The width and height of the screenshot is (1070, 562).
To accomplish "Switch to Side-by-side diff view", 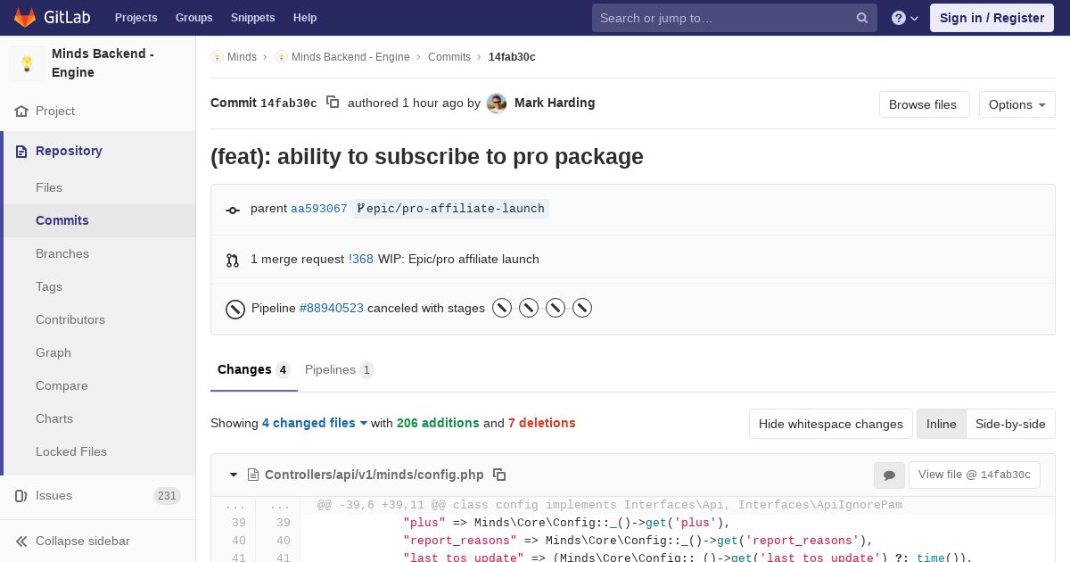I will pyautogui.click(x=1010, y=424).
